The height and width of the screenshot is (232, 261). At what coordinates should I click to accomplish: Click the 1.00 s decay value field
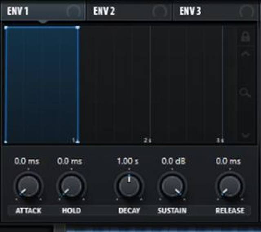coord(128,161)
